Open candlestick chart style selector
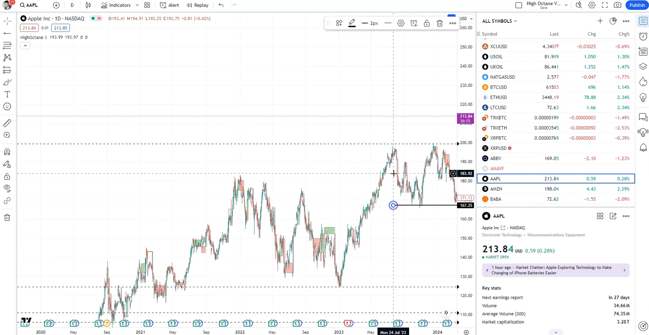 pyautogui.click(x=88, y=5)
